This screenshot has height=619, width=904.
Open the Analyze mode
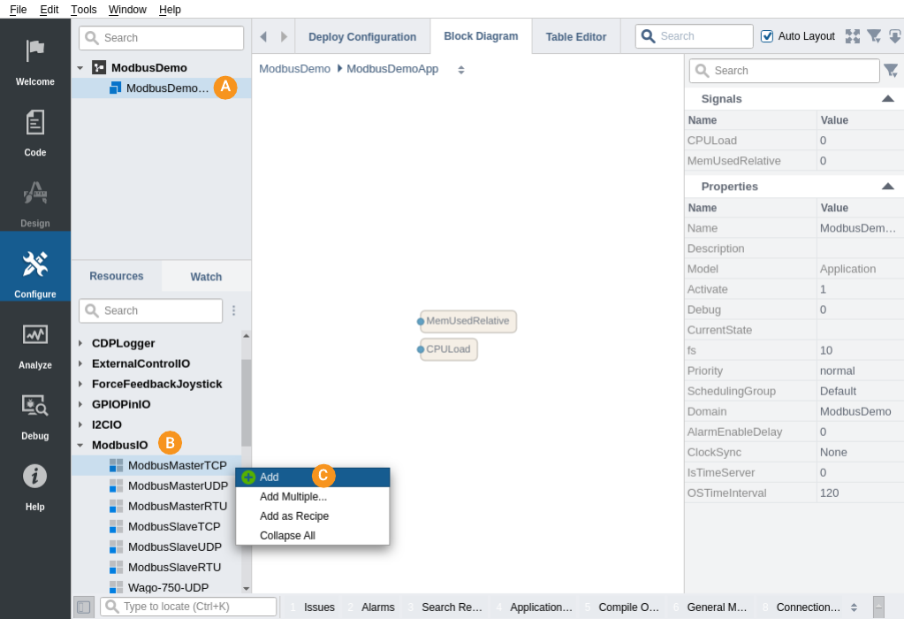pyautogui.click(x=35, y=343)
